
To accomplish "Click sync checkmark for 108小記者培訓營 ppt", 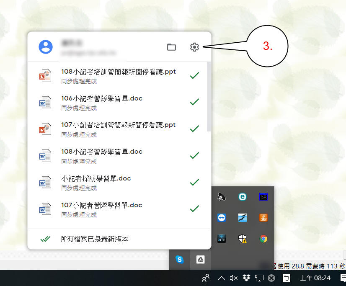I will click(194, 75).
